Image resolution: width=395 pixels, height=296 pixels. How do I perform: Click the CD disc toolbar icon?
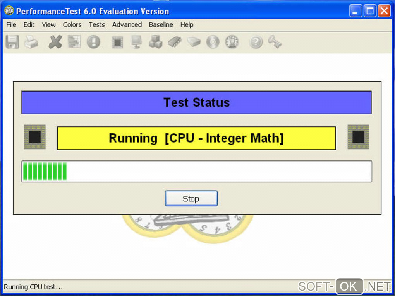[x=213, y=42]
